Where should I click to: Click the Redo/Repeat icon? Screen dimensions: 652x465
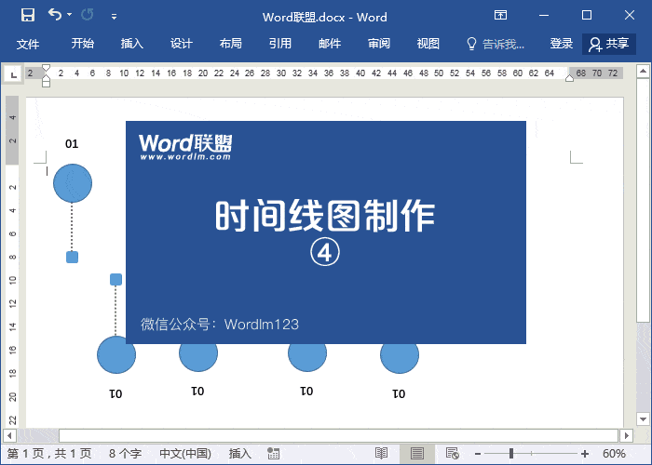[88, 15]
